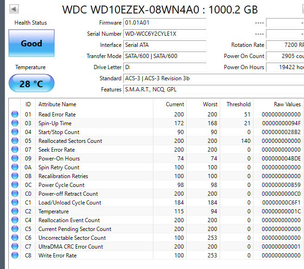Click status orb for Write Error Rate
The width and height of the screenshot is (304, 269).
[15, 255]
